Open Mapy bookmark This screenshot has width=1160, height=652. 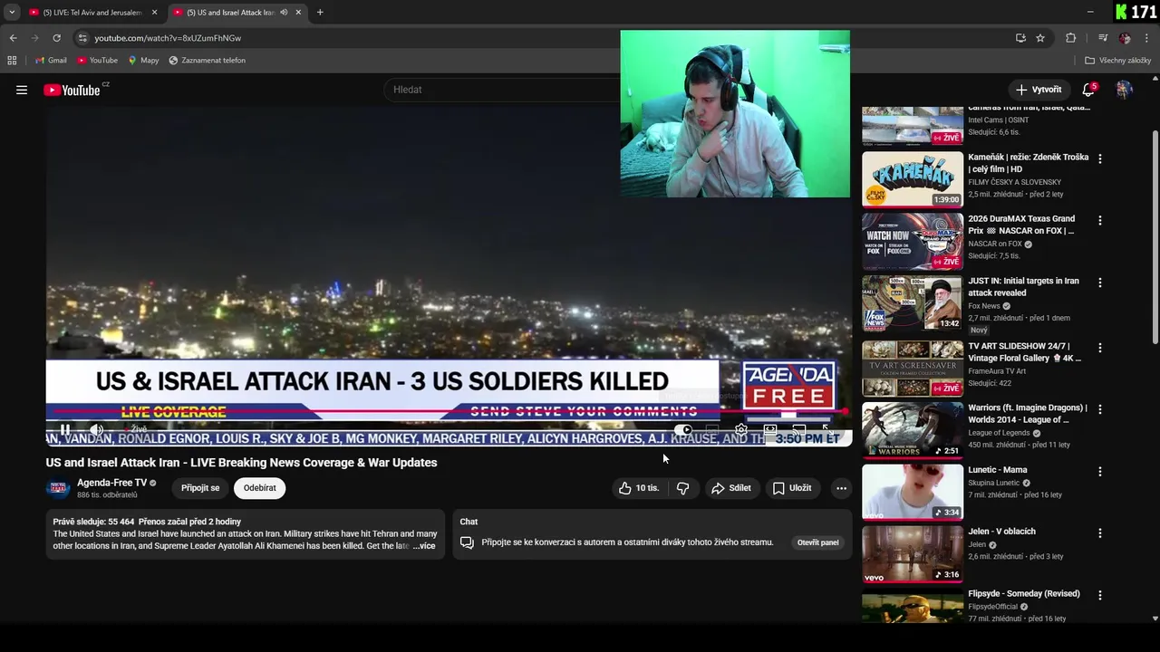143,61
